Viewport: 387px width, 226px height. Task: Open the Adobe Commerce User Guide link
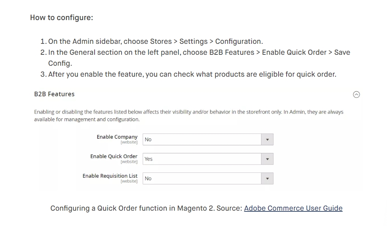point(293,208)
